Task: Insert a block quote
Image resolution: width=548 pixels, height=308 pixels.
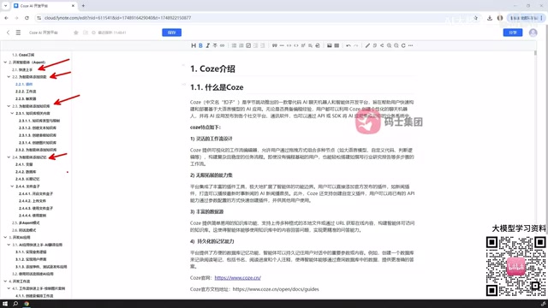Action: tap(274, 45)
